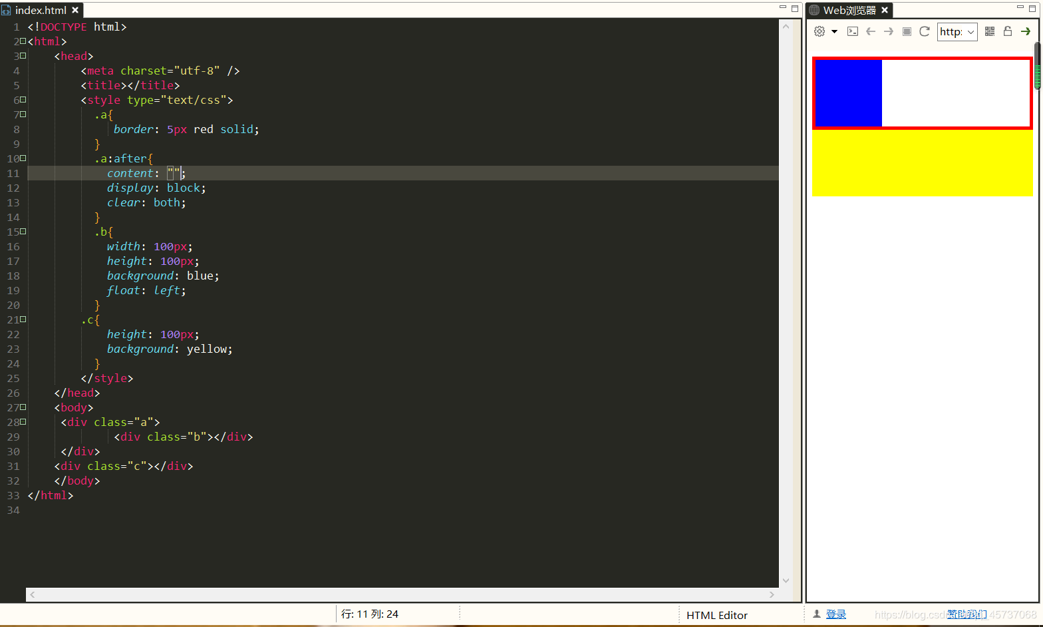This screenshot has width=1043, height=627.
Task: Refresh the web browser preview
Action: pos(925,31)
